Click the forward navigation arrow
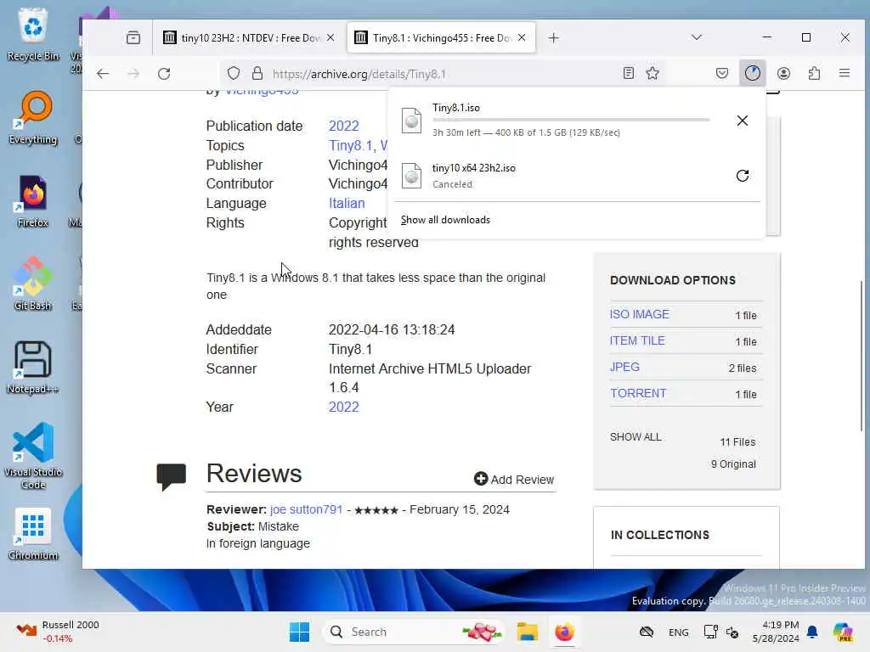Viewport: 870px width, 652px height. click(133, 74)
